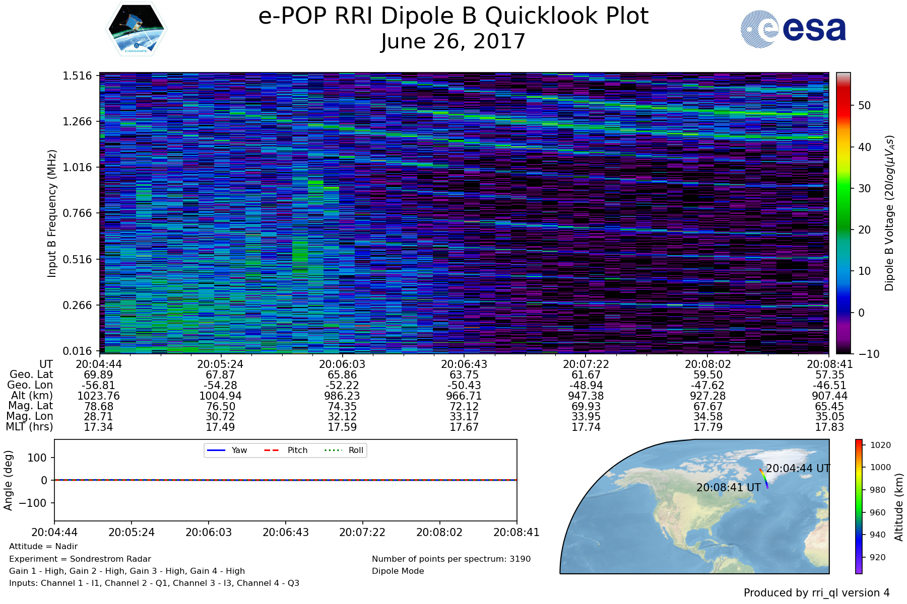This screenshot has height=604, width=907.
Task: Click the 'Experiment = Sondrestrom Radar' text
Action: pos(80,559)
